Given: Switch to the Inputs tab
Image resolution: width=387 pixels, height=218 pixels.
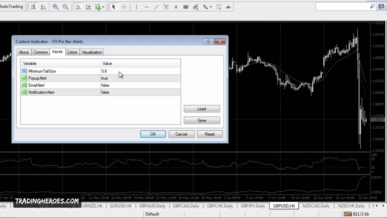Looking at the screenshot, I should pyautogui.click(x=57, y=52).
